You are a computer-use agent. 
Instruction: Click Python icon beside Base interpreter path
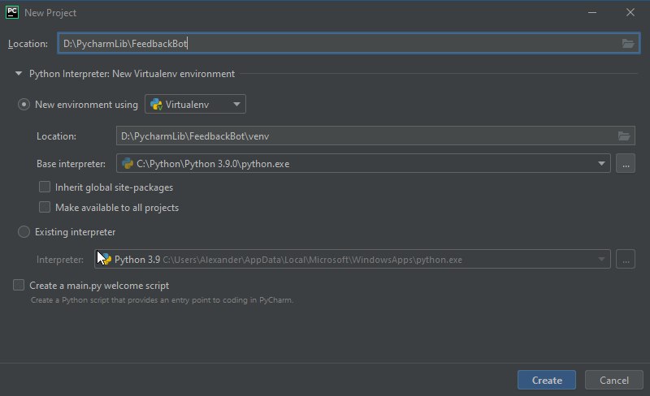click(x=128, y=164)
